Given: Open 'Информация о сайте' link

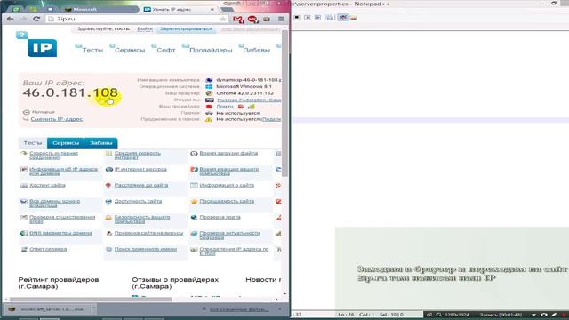Looking at the screenshot, I should pyautogui.click(x=227, y=185).
